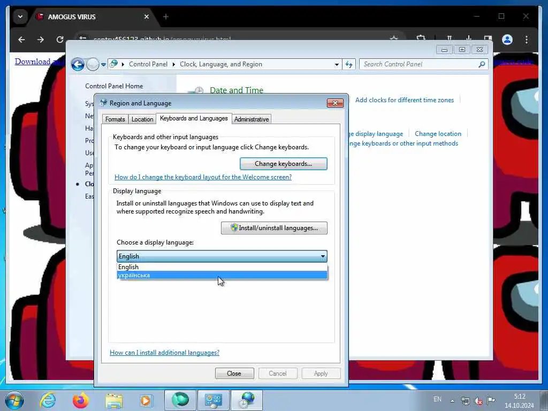Go forward in Chrome browser
This screenshot has width=548, height=411.
pos(41,40)
